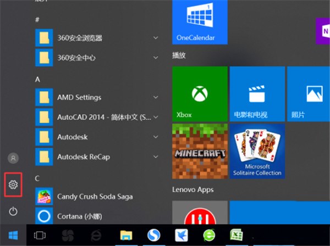Open the OneNote purple tile

click(323, 31)
